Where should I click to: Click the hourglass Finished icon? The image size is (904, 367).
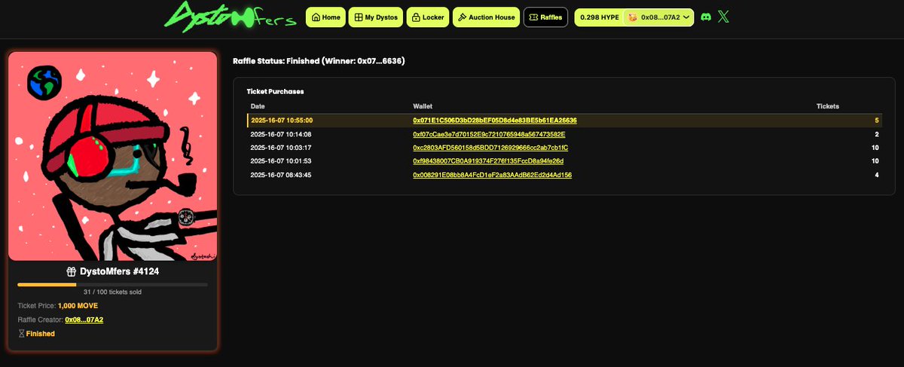pos(21,333)
